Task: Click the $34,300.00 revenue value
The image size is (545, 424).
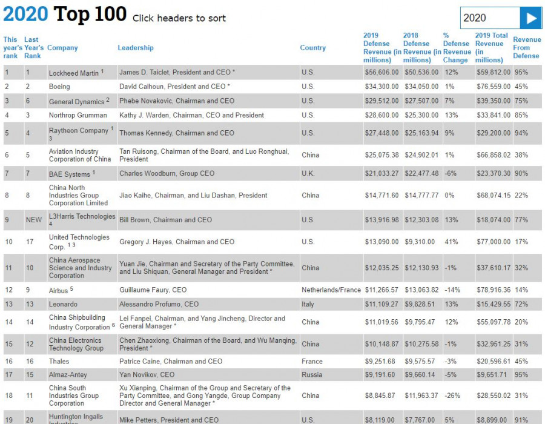Action: [381, 87]
